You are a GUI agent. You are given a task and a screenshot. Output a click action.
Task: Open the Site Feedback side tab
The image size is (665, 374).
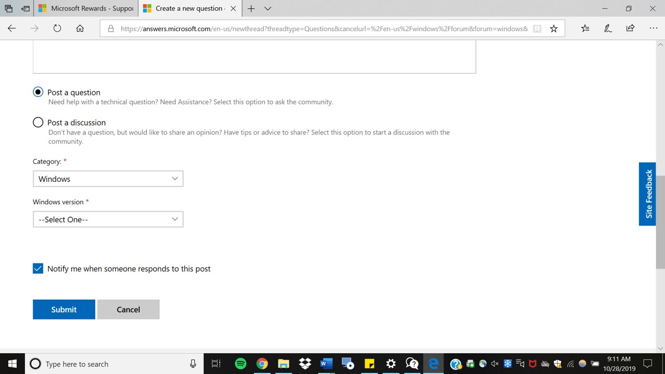pyautogui.click(x=647, y=194)
